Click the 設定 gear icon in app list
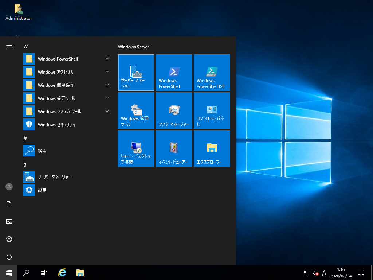 (29, 190)
